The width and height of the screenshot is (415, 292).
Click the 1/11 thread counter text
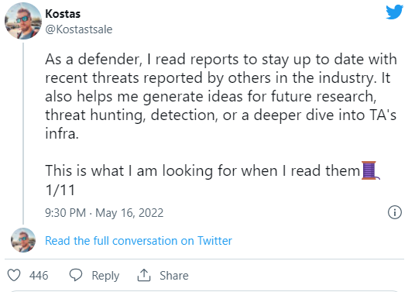[x=60, y=190]
